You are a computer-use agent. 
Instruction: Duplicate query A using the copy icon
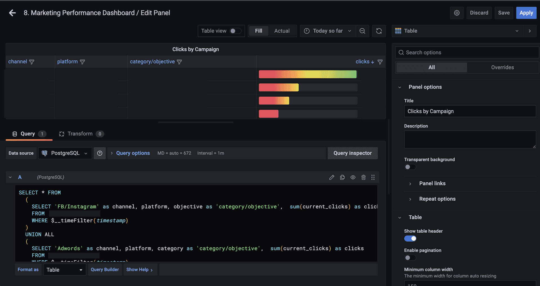pyautogui.click(x=342, y=177)
